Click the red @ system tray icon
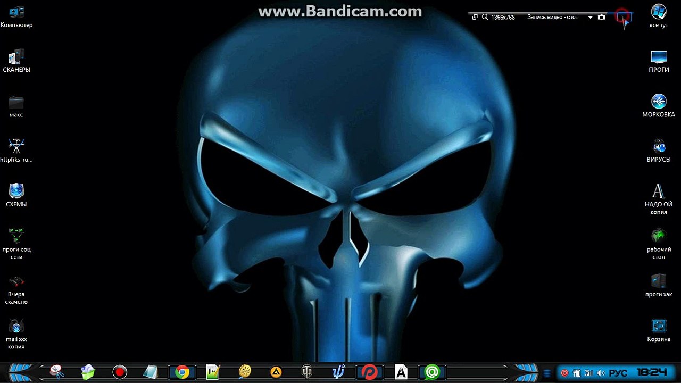The height and width of the screenshot is (383, 681). (x=564, y=373)
